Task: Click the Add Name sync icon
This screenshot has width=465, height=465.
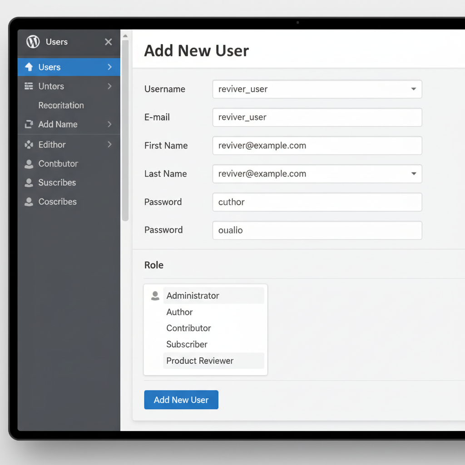Action: click(29, 124)
